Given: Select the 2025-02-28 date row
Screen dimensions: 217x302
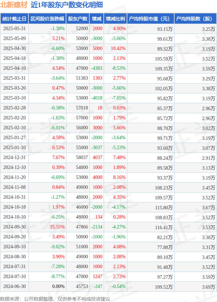Looking at the screenshot, I should 108,108.
